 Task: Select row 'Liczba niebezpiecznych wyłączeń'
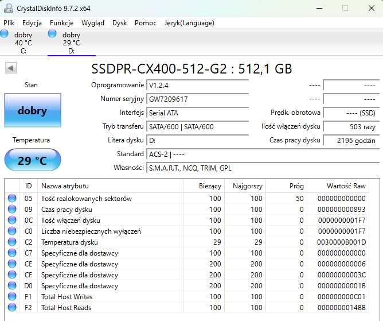pos(186,231)
